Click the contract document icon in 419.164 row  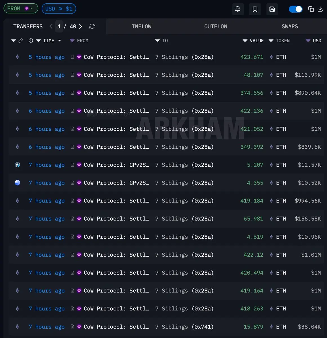click(x=72, y=291)
